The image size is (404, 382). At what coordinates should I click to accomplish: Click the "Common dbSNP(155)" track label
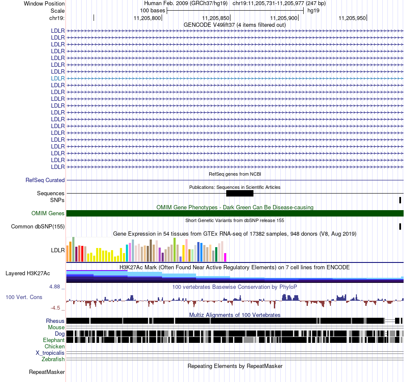(x=38, y=227)
